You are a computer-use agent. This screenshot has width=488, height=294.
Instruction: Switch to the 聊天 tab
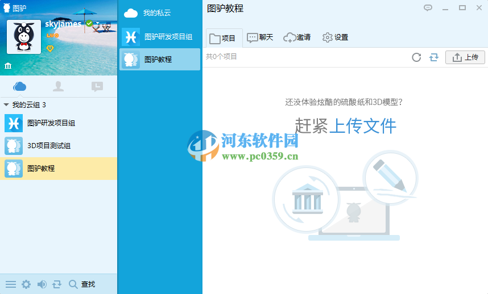[x=260, y=37]
